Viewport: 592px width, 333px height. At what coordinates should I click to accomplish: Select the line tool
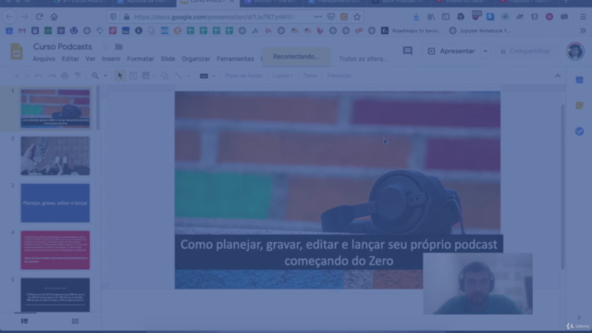179,76
